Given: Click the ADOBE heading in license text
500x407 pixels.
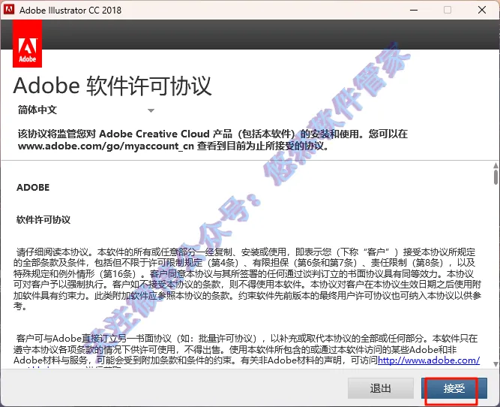Looking at the screenshot, I should tap(33, 187).
